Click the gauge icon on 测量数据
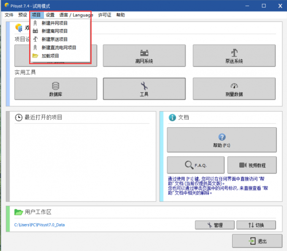 [234, 85]
